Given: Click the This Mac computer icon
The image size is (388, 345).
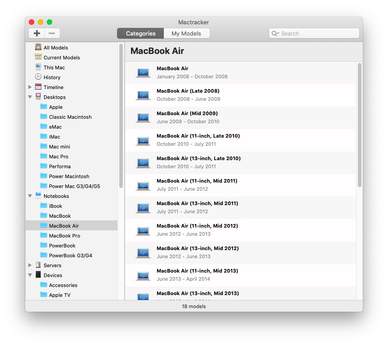Looking at the screenshot, I should (x=38, y=67).
